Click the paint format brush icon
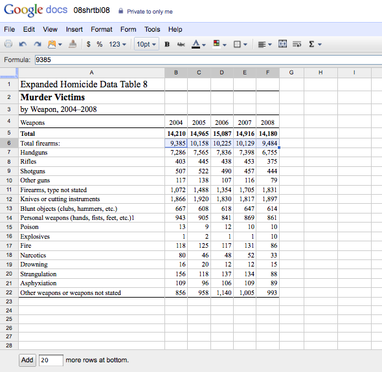Screen dimensions: 382x372 [x=73, y=44]
